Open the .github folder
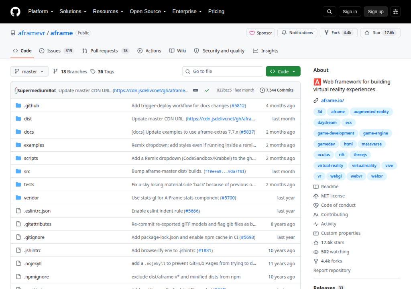This screenshot has width=411, height=289. tap(31, 106)
